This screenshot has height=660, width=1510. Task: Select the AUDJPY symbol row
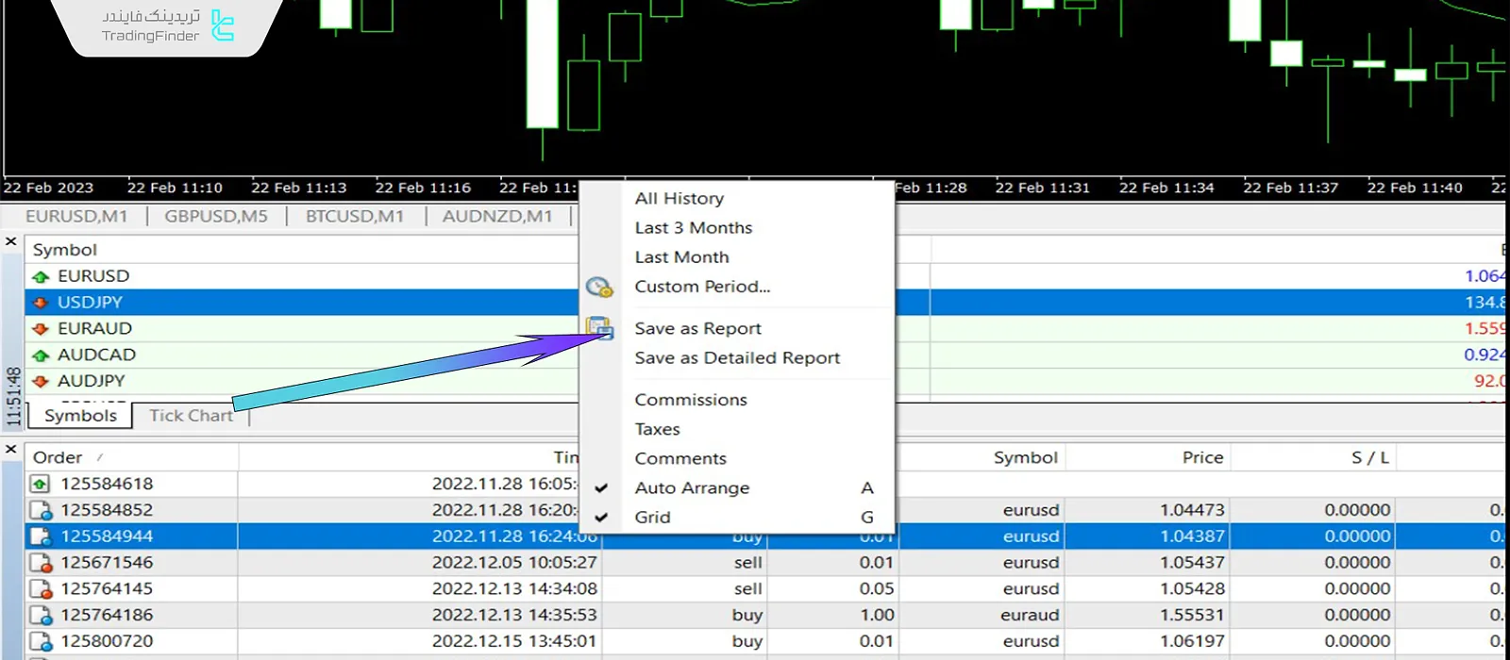91,381
